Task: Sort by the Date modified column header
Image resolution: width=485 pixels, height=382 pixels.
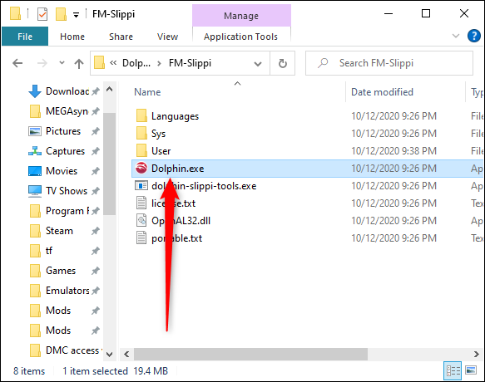Action: pos(382,92)
